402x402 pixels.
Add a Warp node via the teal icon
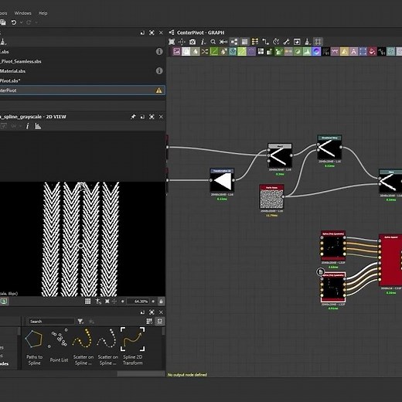390,52
